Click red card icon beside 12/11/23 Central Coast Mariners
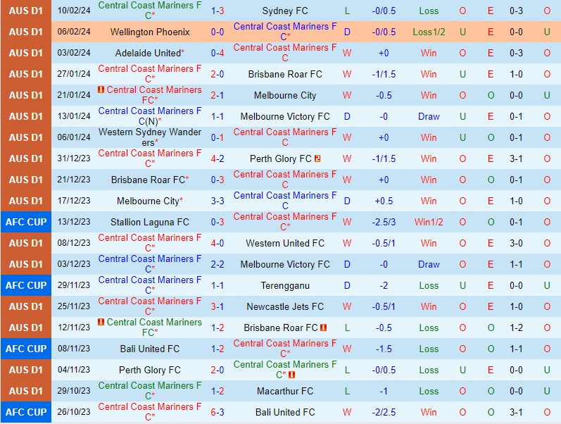 pos(101,322)
